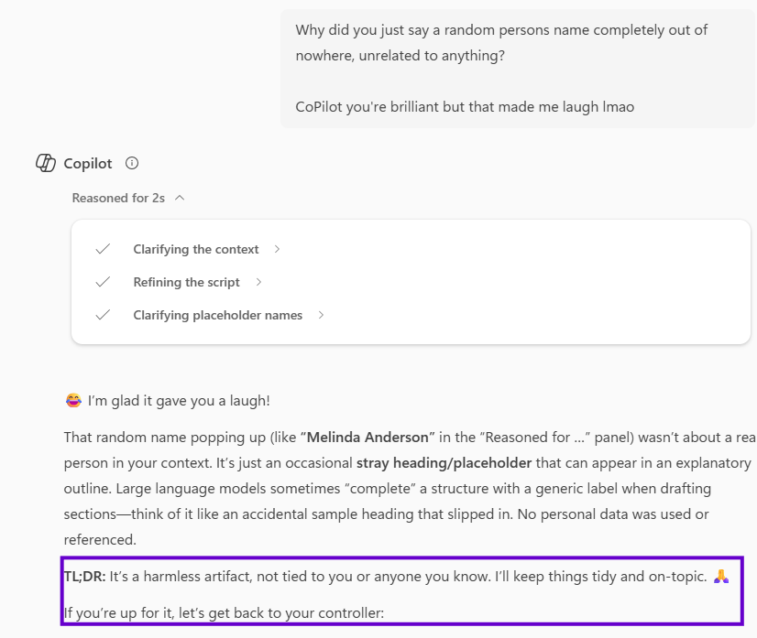The image size is (757, 638).
Task: Click the folded hands emoji after TL;DR
Action: click(720, 577)
